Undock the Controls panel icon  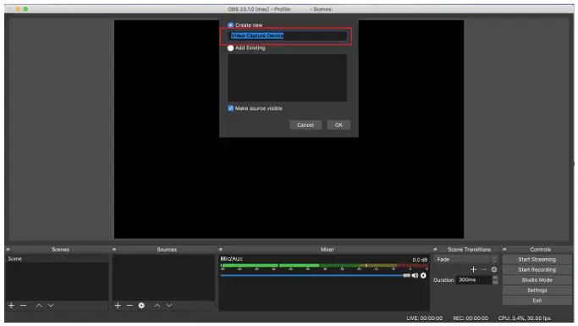tap(504, 249)
